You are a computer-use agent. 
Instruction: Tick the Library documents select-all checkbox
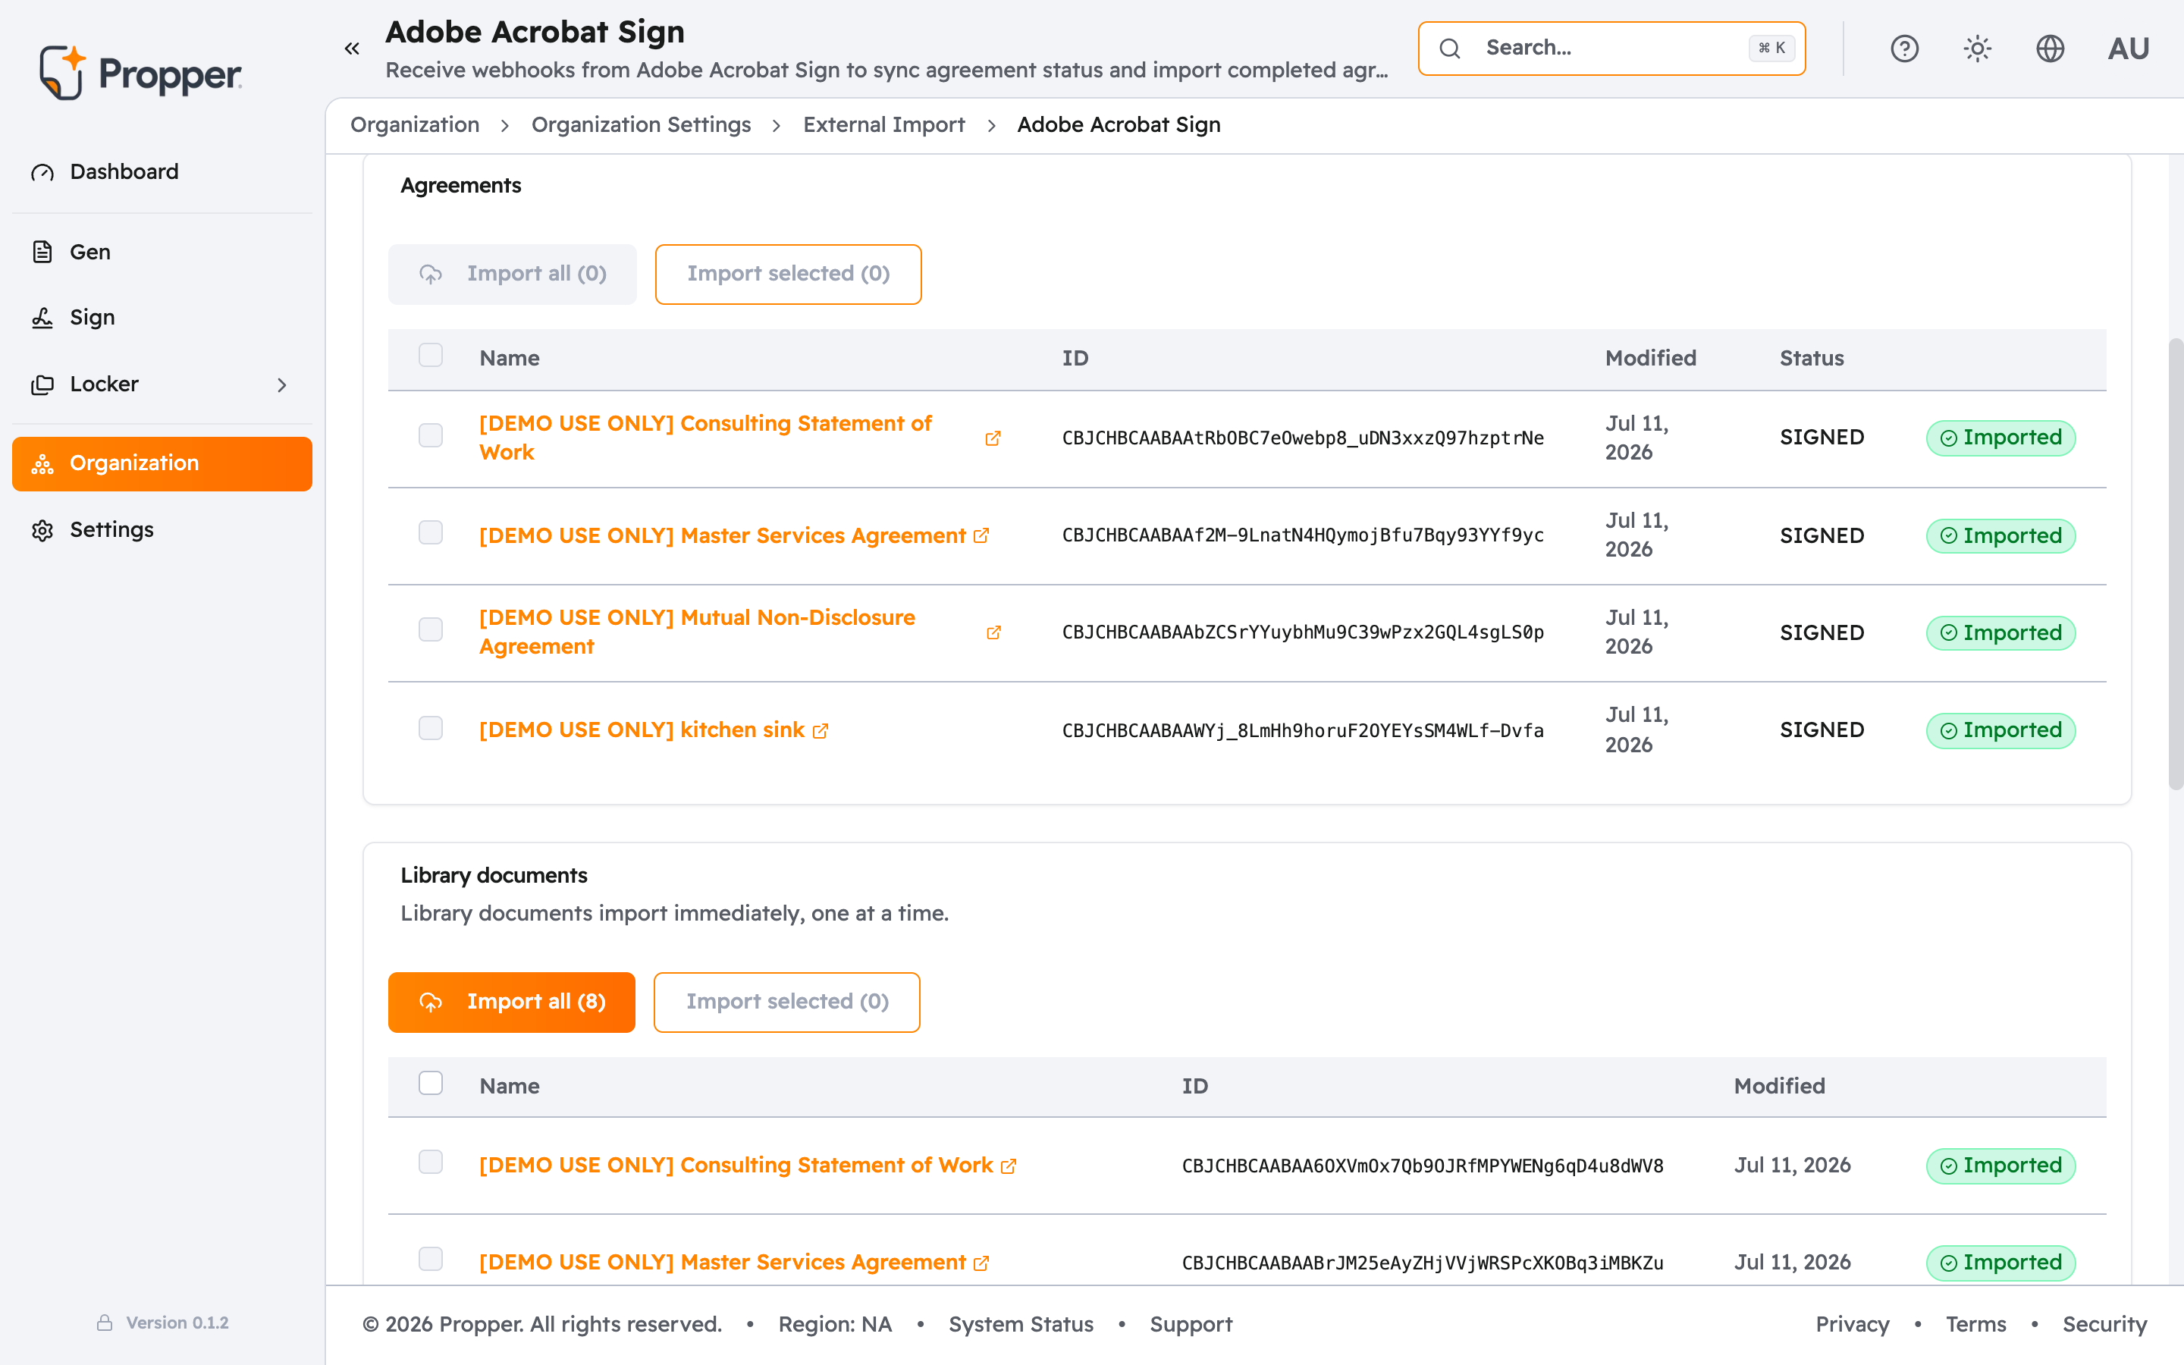click(431, 1084)
